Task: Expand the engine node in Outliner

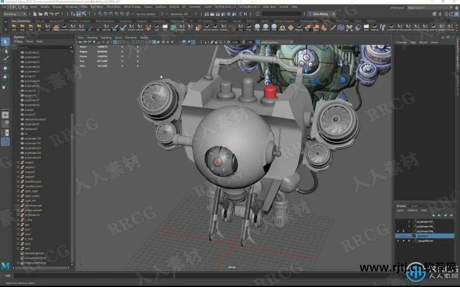Action: coord(18,162)
